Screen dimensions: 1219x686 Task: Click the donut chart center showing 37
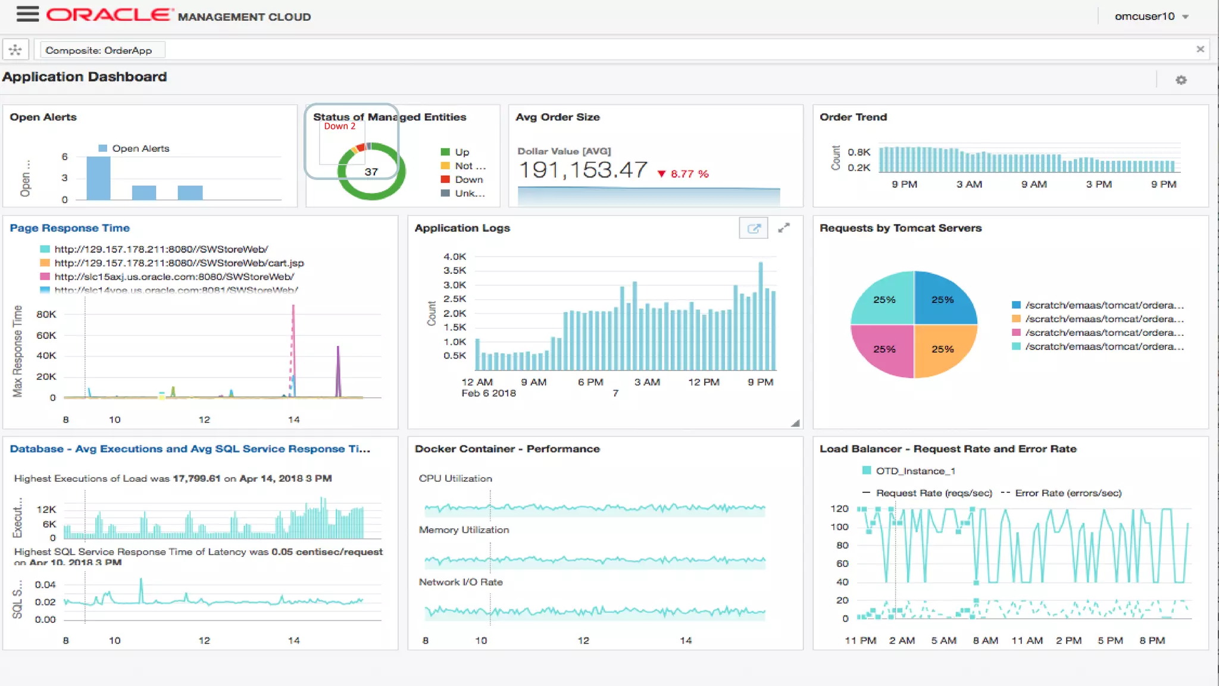coord(371,172)
